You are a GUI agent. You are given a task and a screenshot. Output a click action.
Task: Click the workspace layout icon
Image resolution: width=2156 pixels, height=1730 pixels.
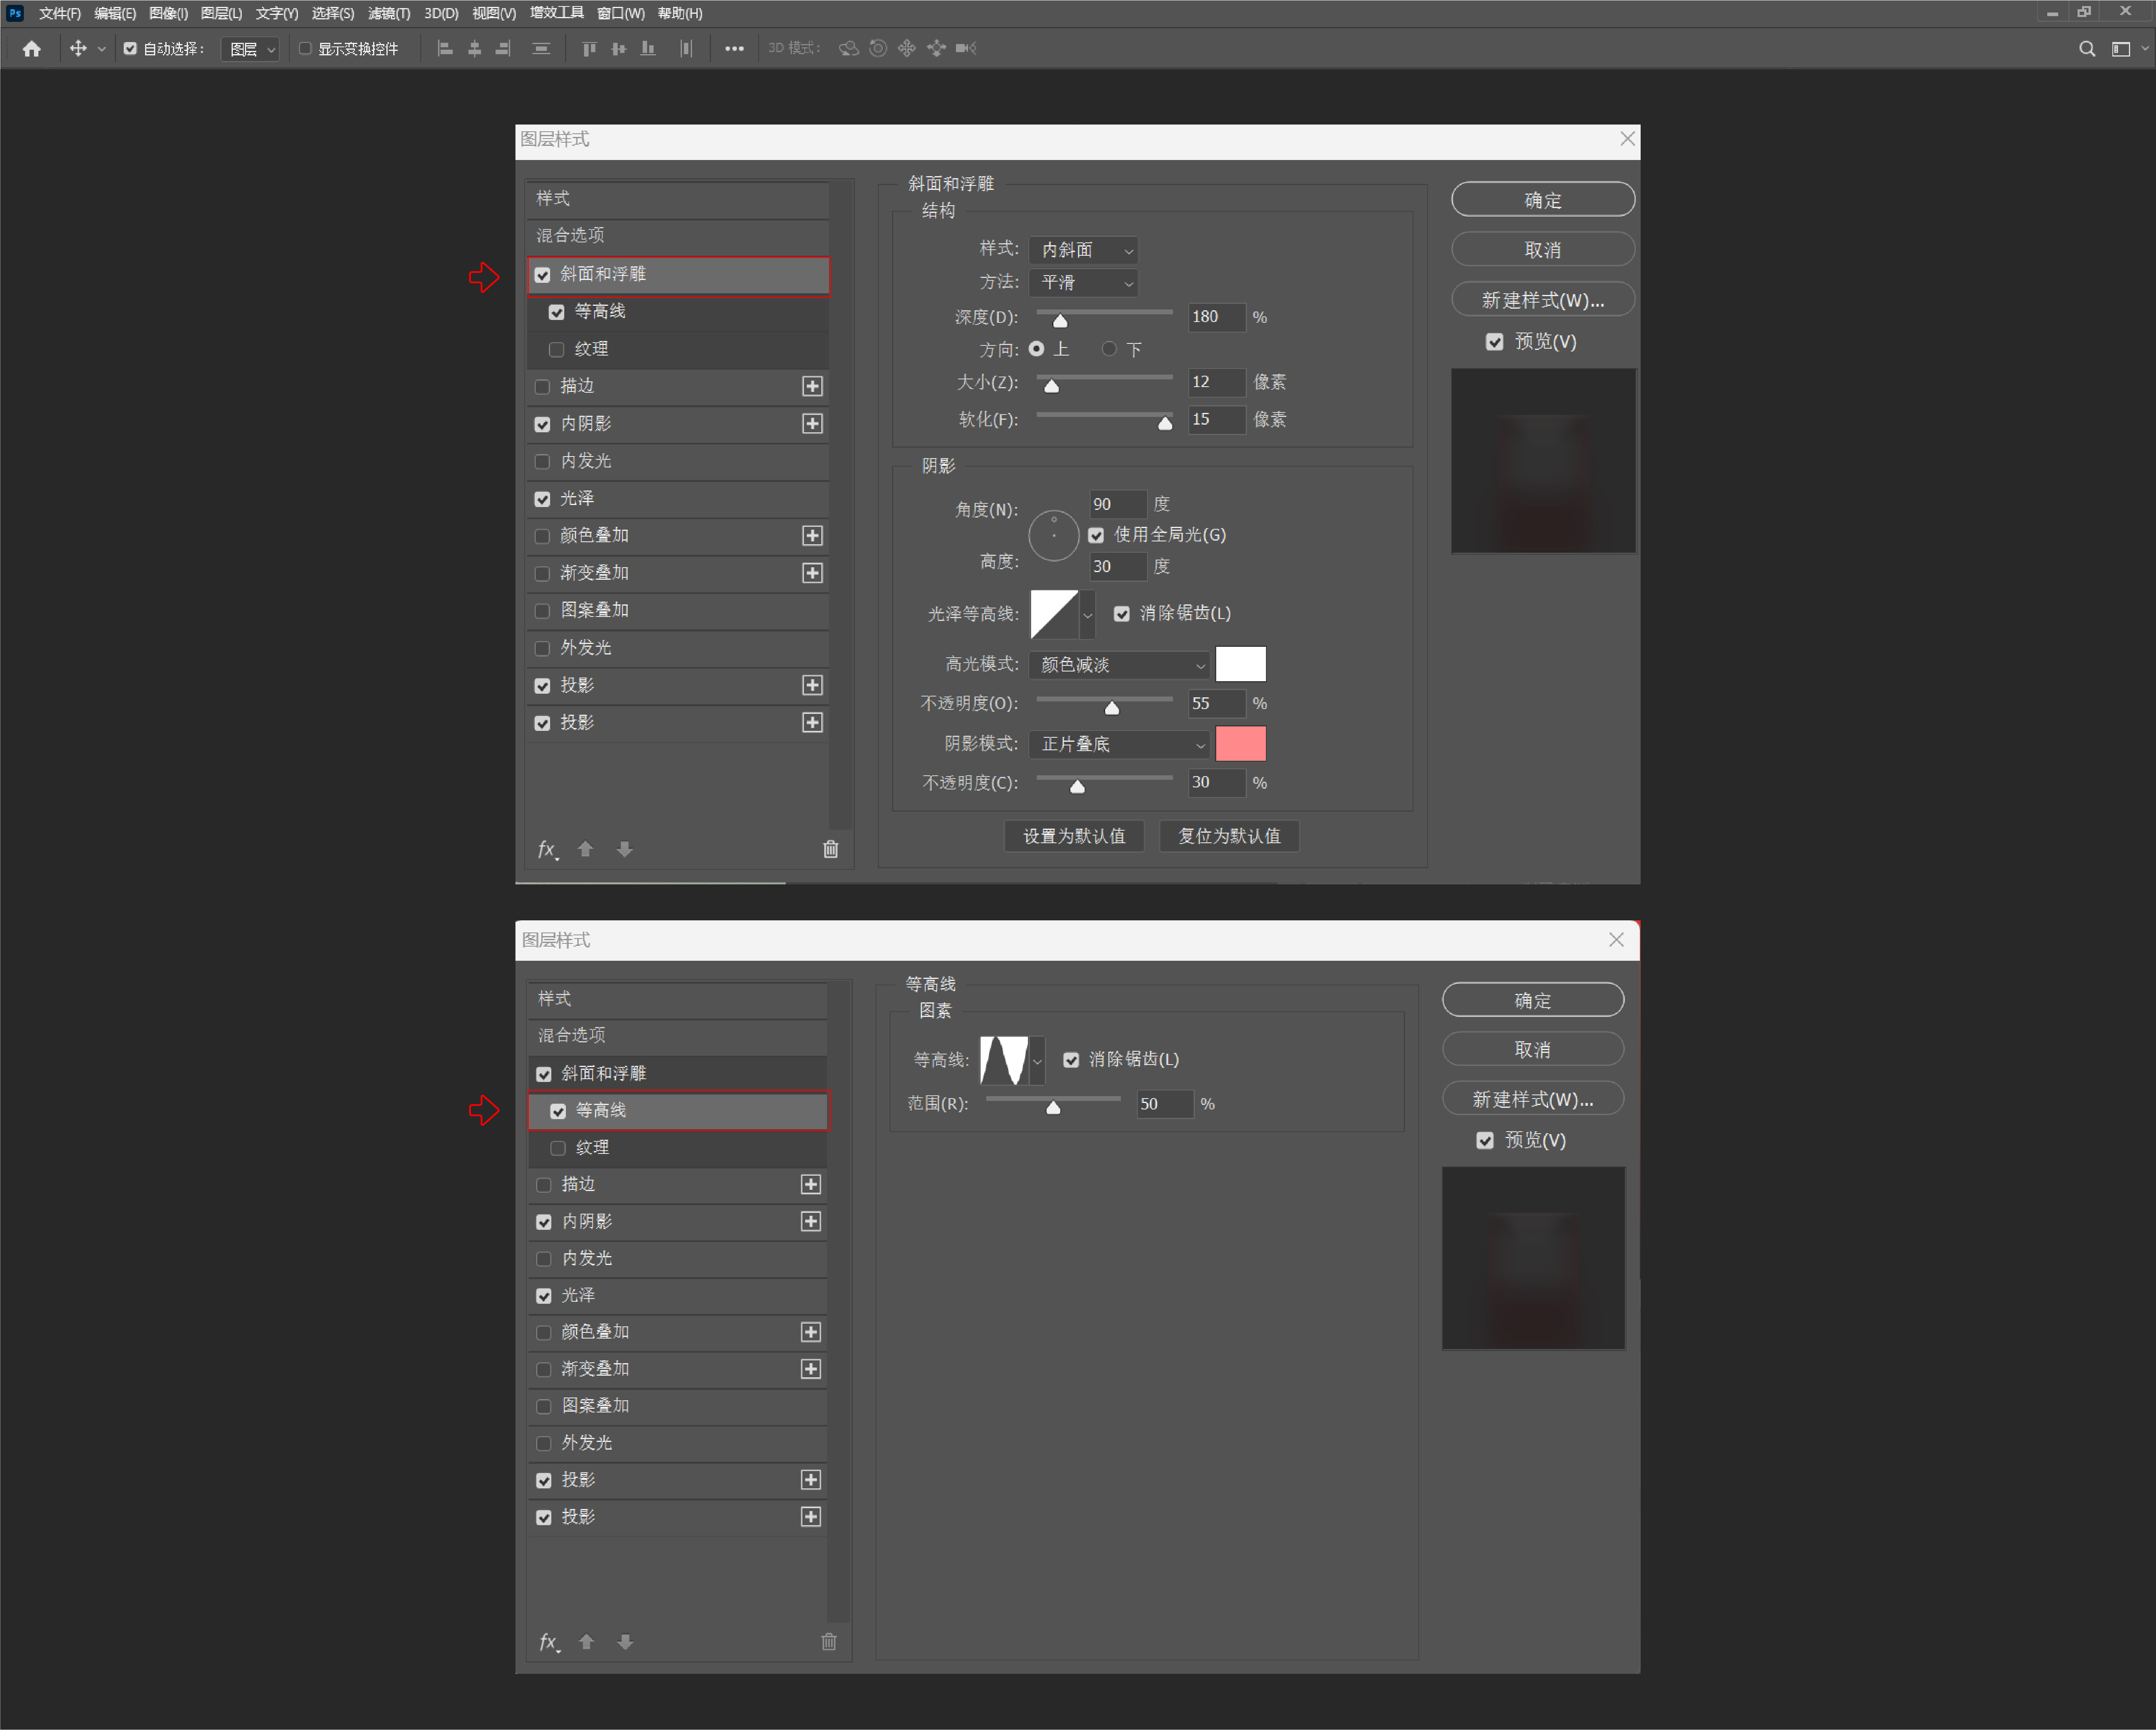(2121, 49)
